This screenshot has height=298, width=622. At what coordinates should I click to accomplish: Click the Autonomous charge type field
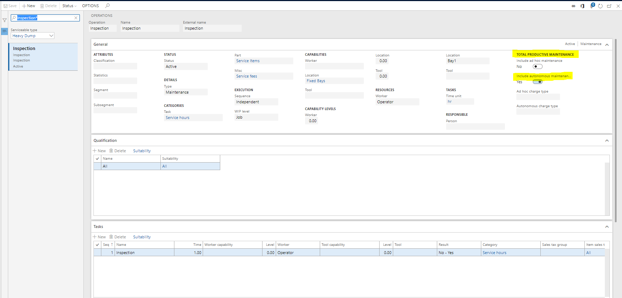(538, 111)
